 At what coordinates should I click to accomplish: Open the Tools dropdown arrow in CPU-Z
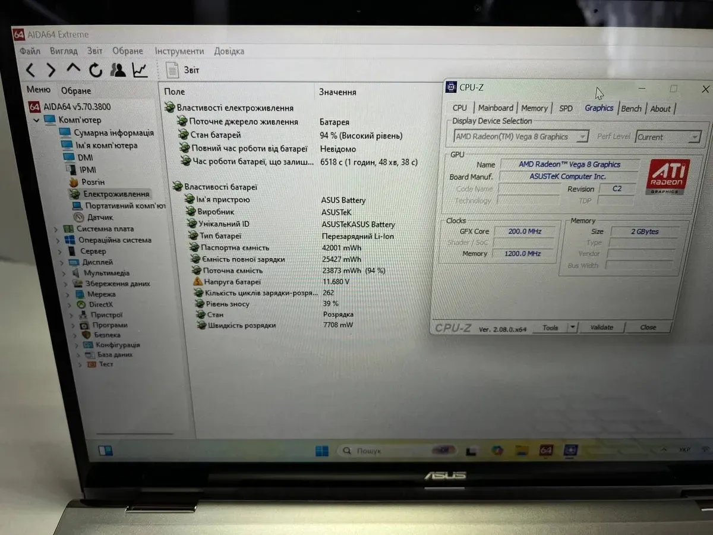pos(572,328)
